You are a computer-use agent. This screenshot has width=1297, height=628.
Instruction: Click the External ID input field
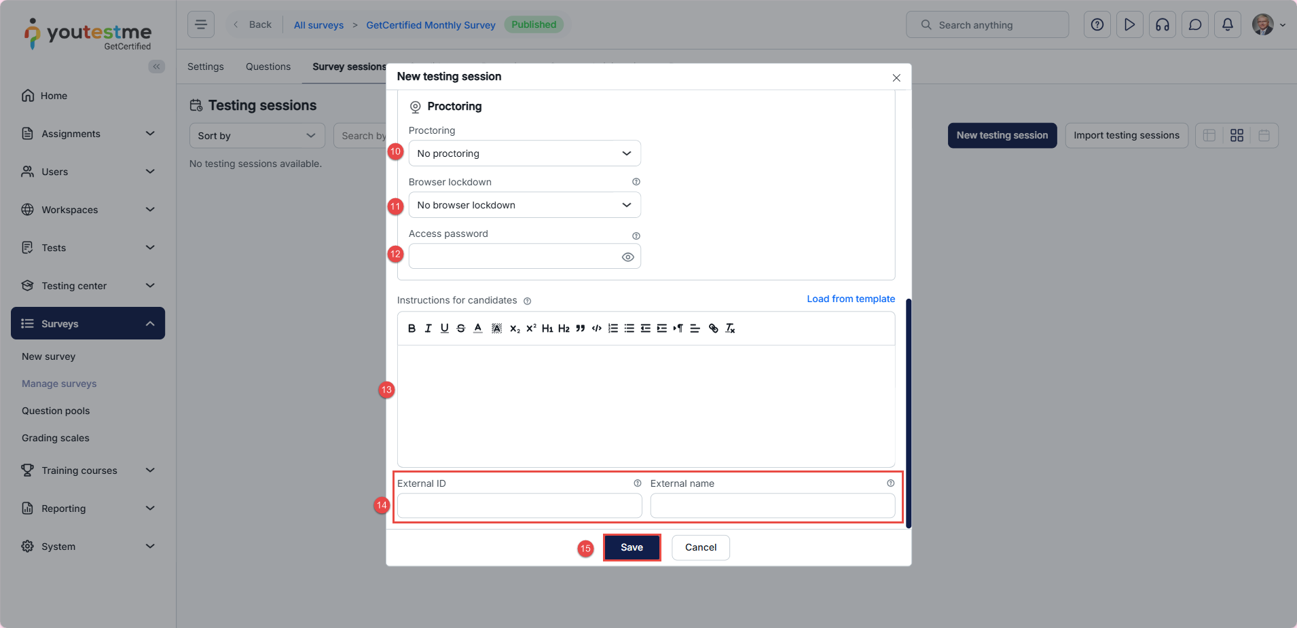[519, 506]
